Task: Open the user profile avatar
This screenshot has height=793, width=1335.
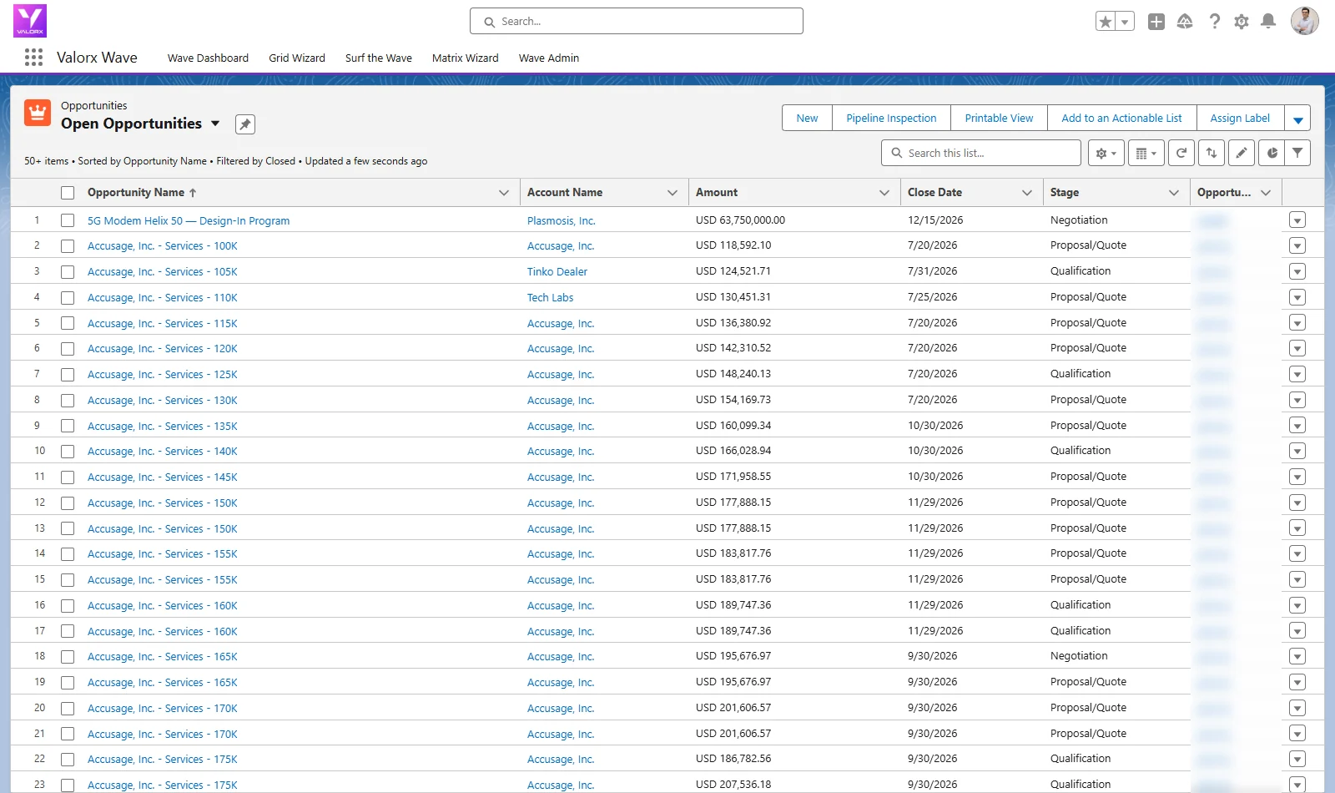Action: click(x=1305, y=21)
